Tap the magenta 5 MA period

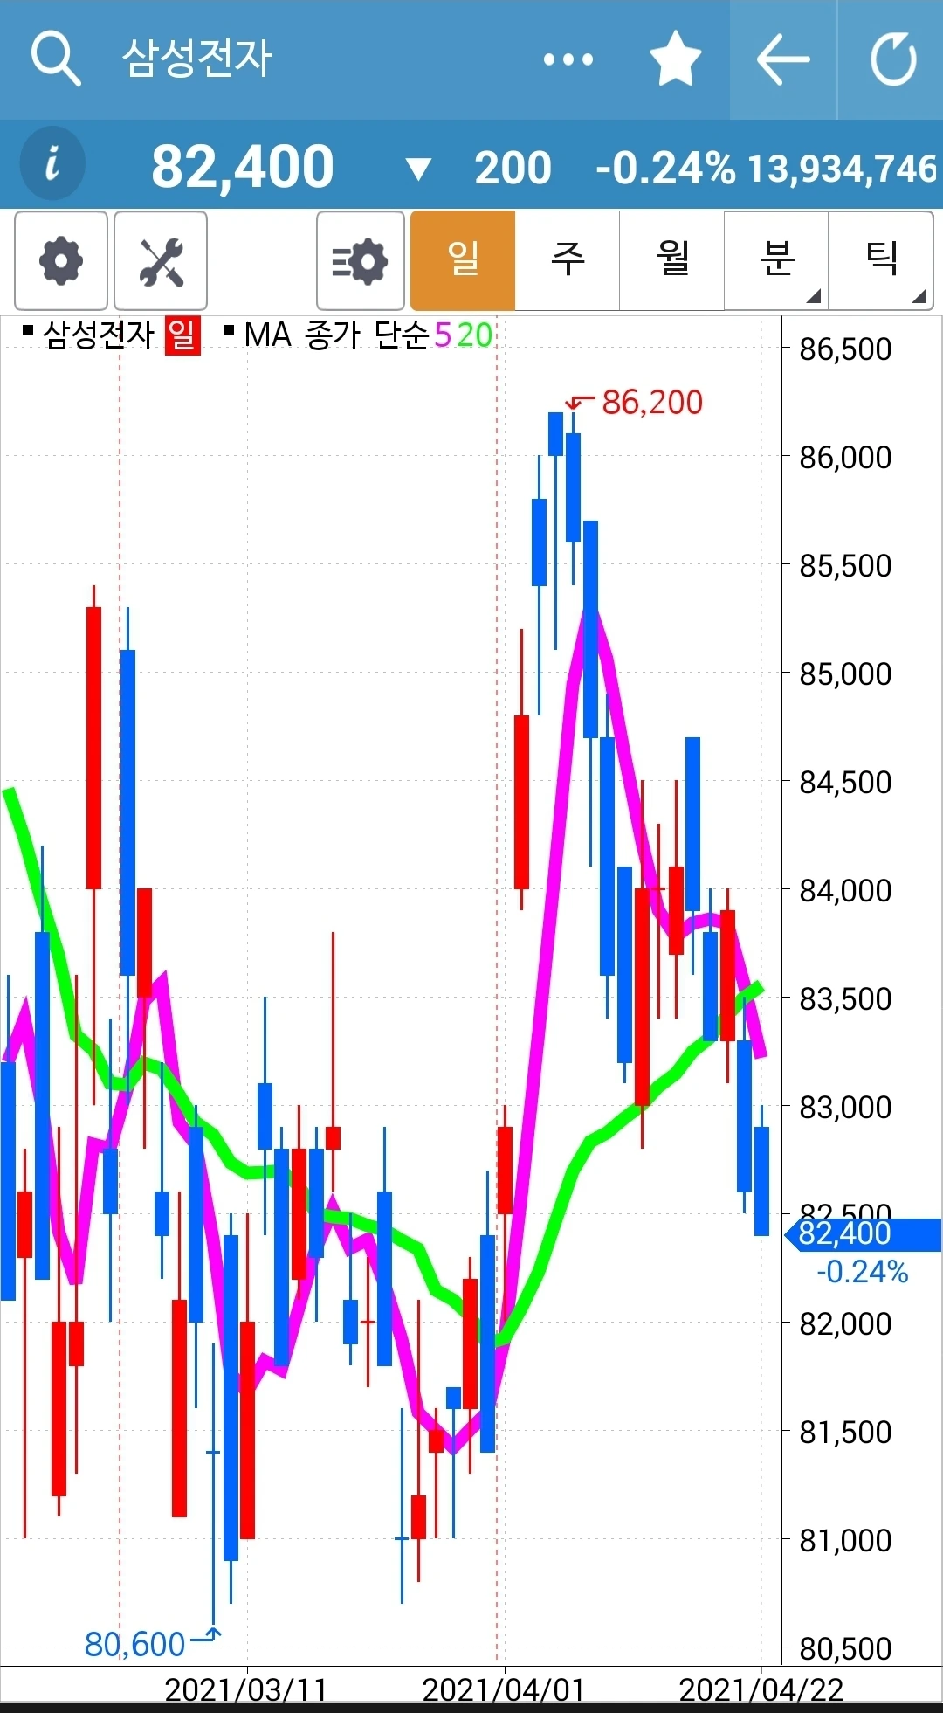(443, 335)
